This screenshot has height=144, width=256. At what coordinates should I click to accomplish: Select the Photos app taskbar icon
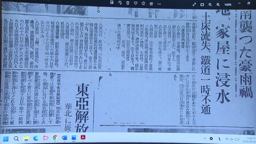74,138
